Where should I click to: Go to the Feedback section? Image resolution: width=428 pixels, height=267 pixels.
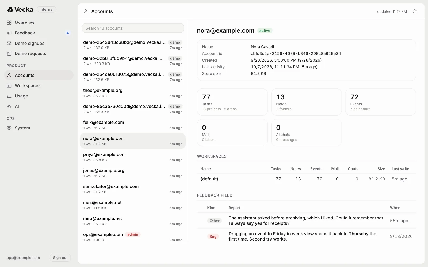(x=39, y=33)
